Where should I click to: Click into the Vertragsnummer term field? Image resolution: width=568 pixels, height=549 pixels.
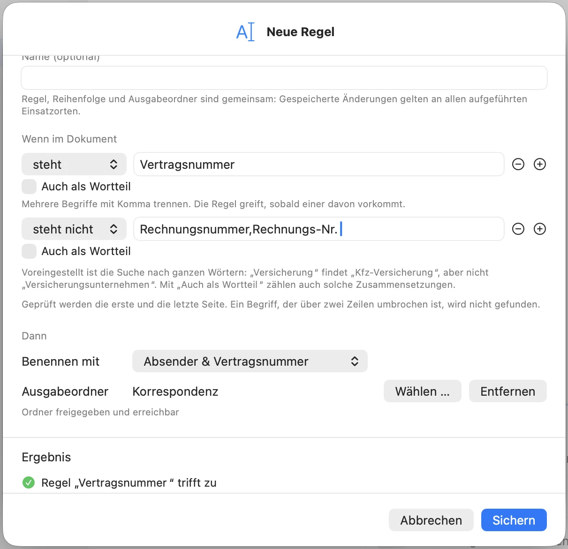319,165
